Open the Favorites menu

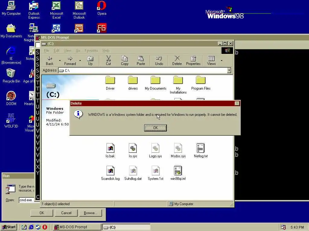tap(91, 51)
